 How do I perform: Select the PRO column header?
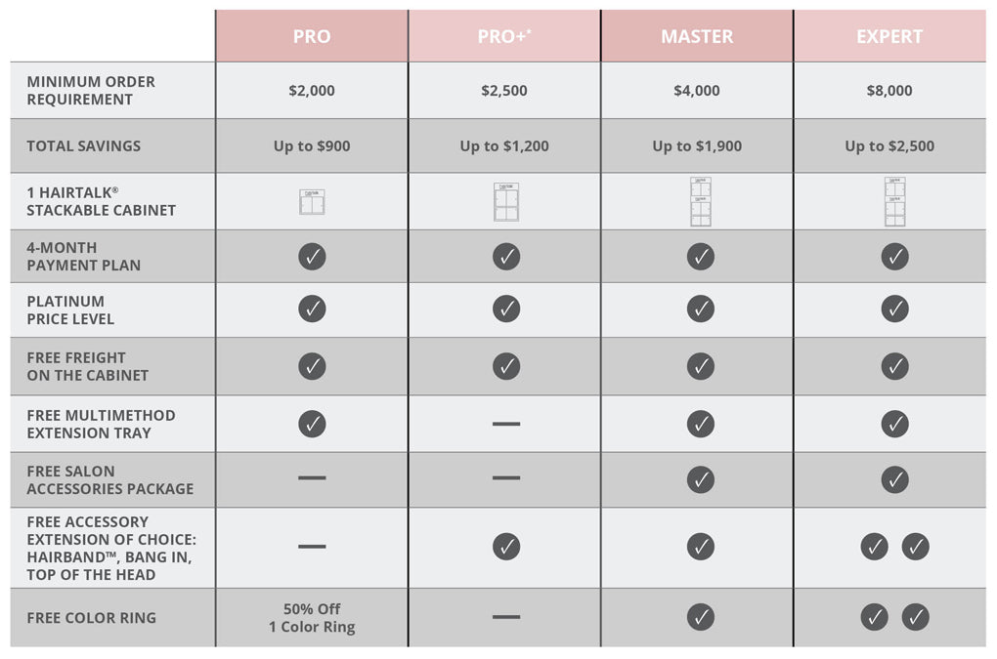tap(312, 37)
